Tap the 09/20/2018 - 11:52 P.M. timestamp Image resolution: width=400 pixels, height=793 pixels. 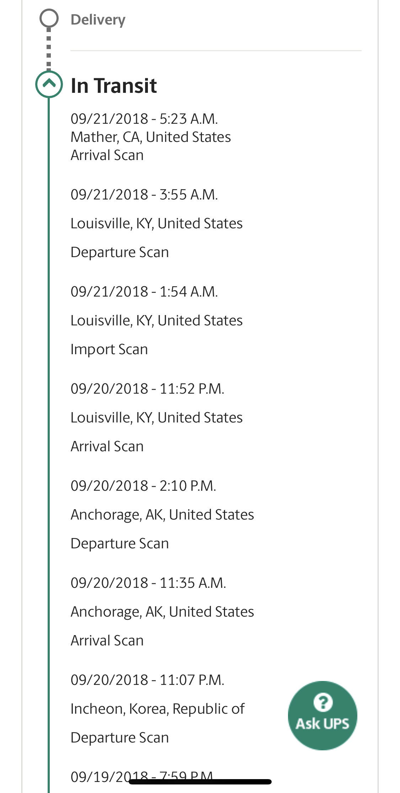[x=147, y=389]
